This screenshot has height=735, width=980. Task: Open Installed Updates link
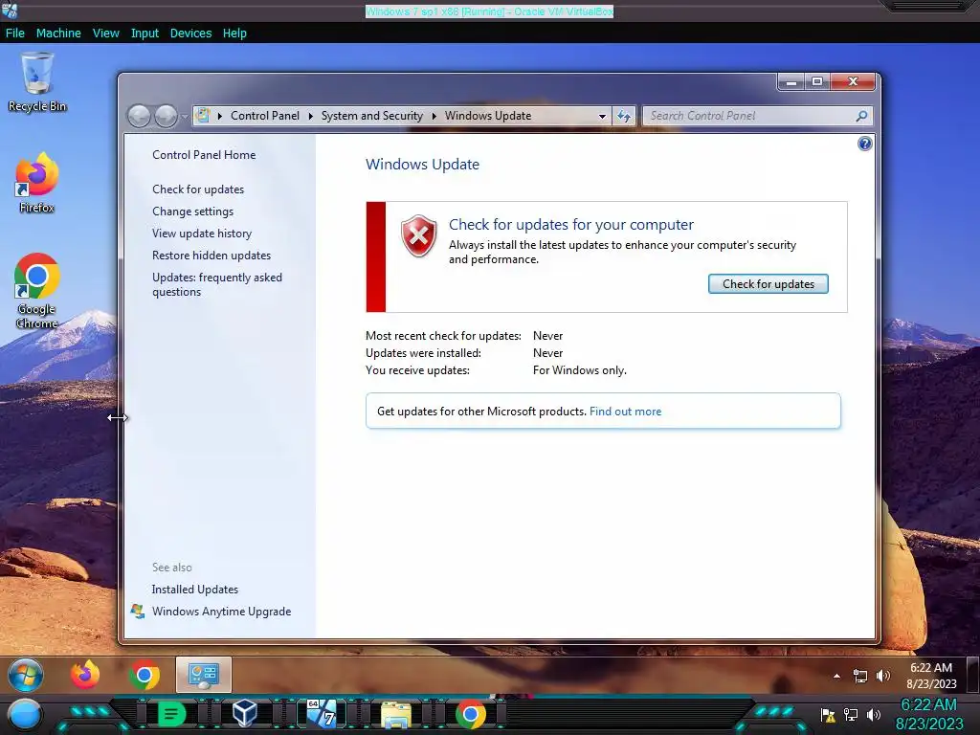click(x=195, y=589)
